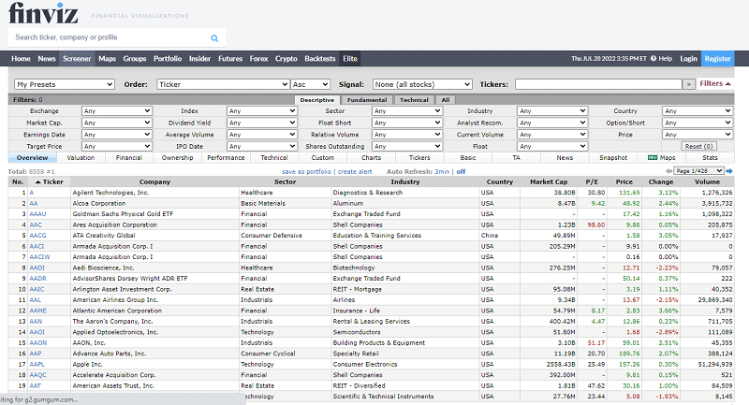Click the Tickers go arrow button
The width and height of the screenshot is (749, 405).
tap(688, 84)
